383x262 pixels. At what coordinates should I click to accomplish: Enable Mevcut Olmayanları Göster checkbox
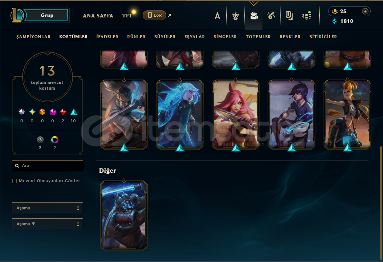15,181
